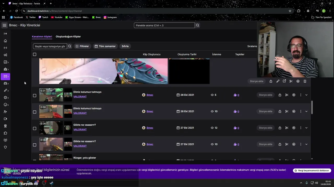This screenshot has width=334, height=187.
Task: Open the hamburger navigation menu
Action: (4, 25)
